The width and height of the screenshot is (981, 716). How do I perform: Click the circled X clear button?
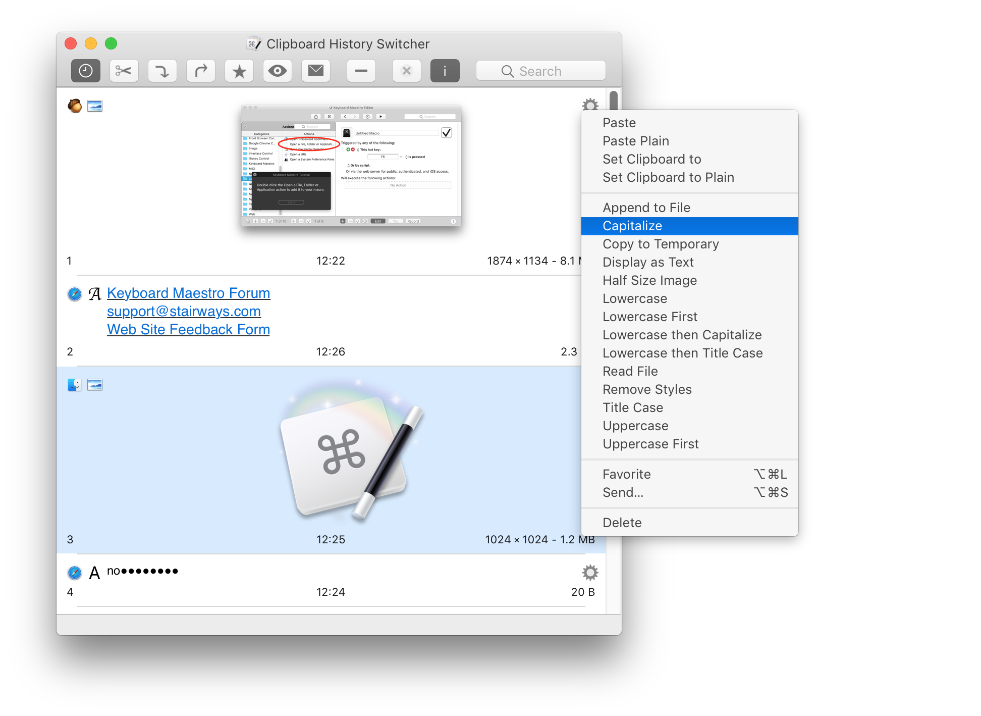pos(407,71)
